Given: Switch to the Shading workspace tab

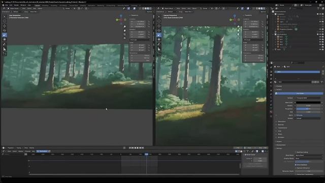Looking at the screenshot, I should (x=83, y=6).
